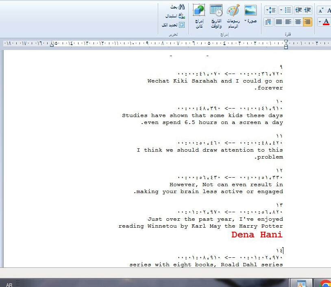Viewport: 331px width, 287px height.
Task: Open the Find (بحث) binoculars tool
Action: pos(178,7)
